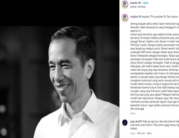The image size is (179, 138).
Task: Visit inijedar profile from header username
Action: pos(134,3)
